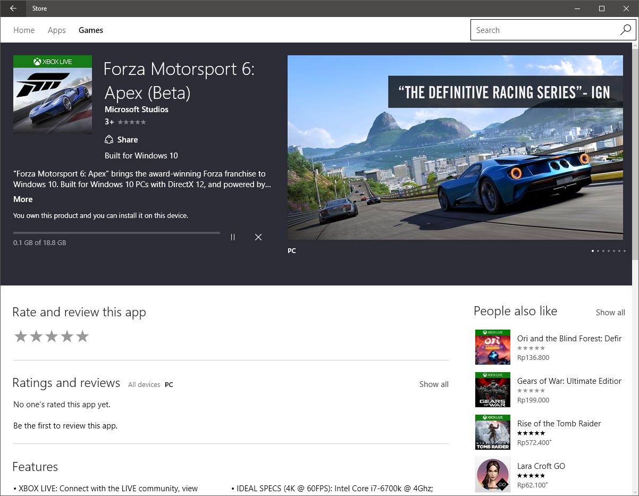Open Rise of the Tomb Raider title

[559, 424]
